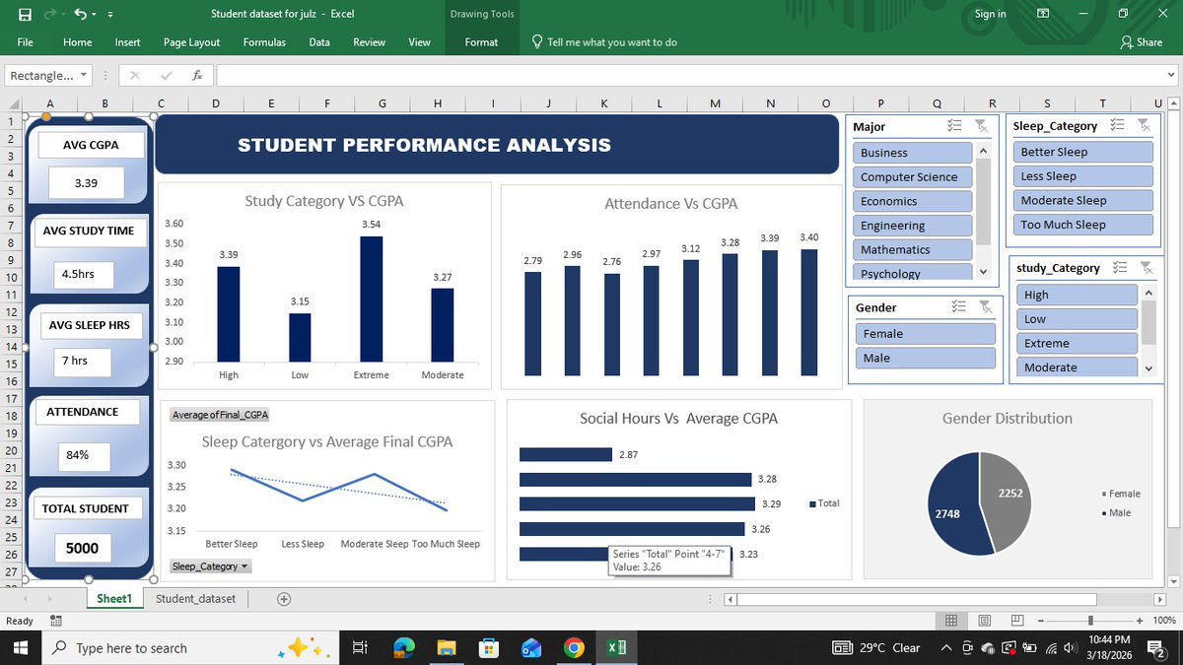The height and width of the screenshot is (665, 1183).
Task: Open the Insert ribbon tab
Action: coord(127,42)
